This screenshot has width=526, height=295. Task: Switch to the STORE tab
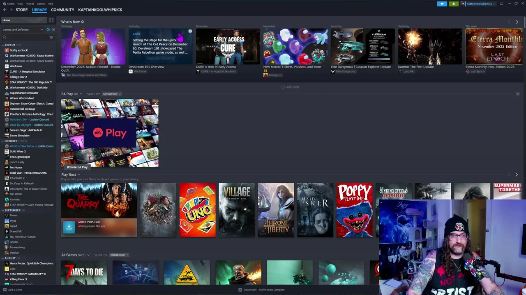(21, 10)
